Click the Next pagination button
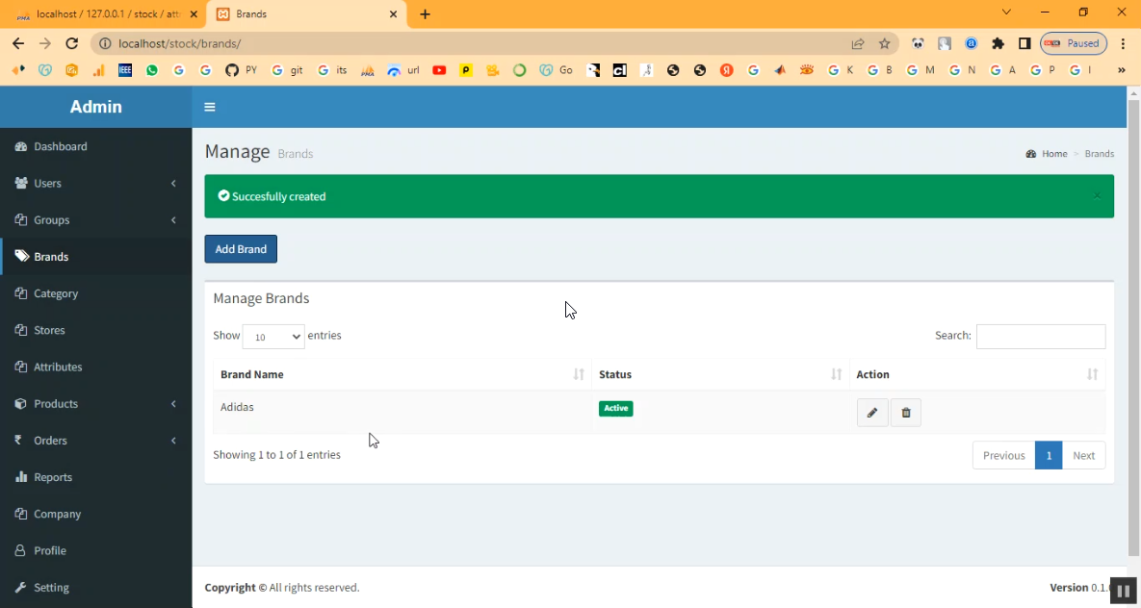Viewport: 1141px width, 608px height. click(x=1083, y=455)
